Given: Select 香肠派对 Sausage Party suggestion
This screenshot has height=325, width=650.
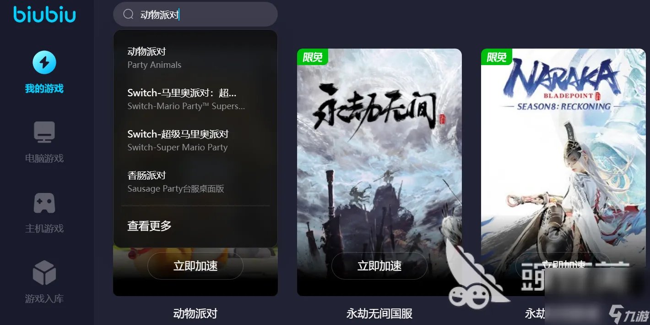Looking at the screenshot, I should tap(195, 182).
